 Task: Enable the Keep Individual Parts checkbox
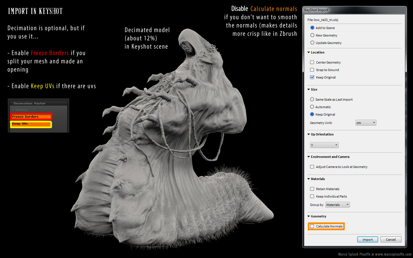(312, 196)
